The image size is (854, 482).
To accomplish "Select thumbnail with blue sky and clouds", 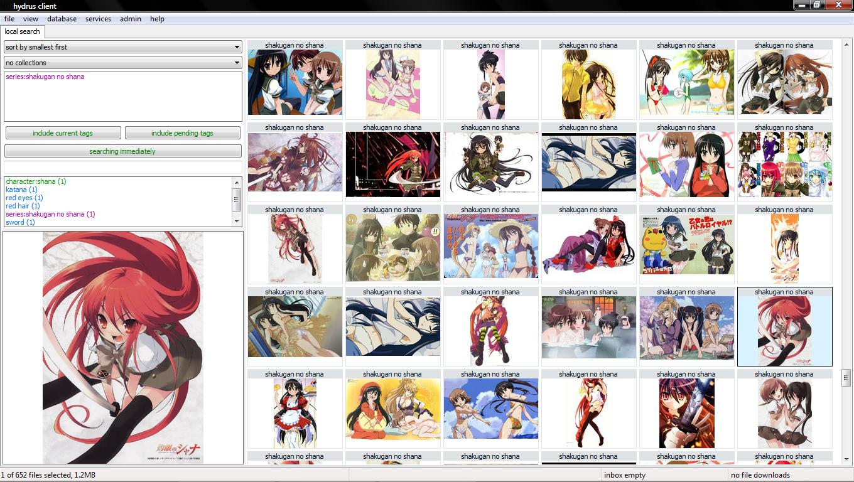I will [491, 409].
